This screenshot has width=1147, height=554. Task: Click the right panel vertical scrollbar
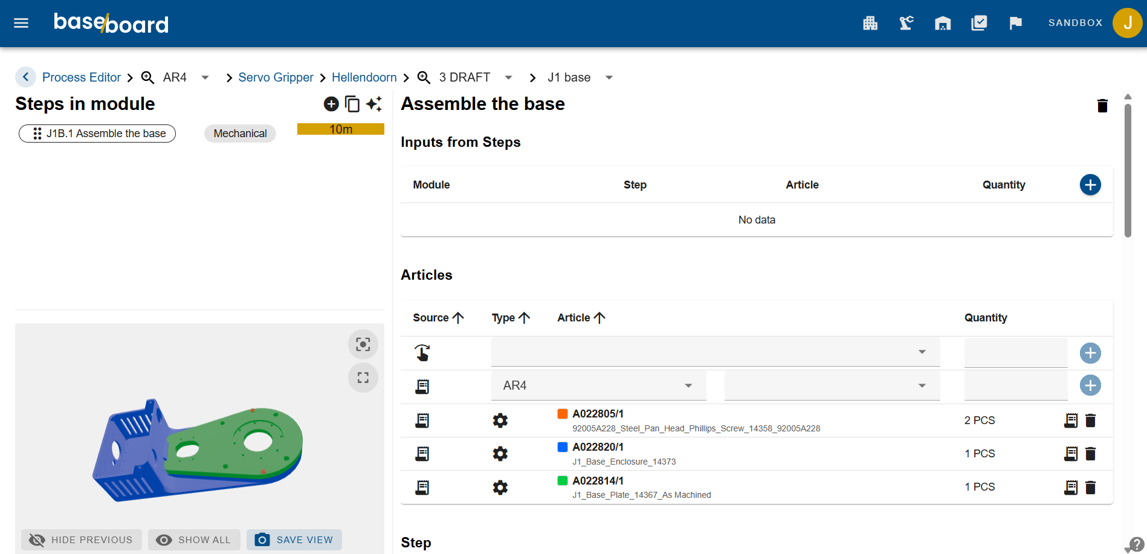click(1128, 171)
